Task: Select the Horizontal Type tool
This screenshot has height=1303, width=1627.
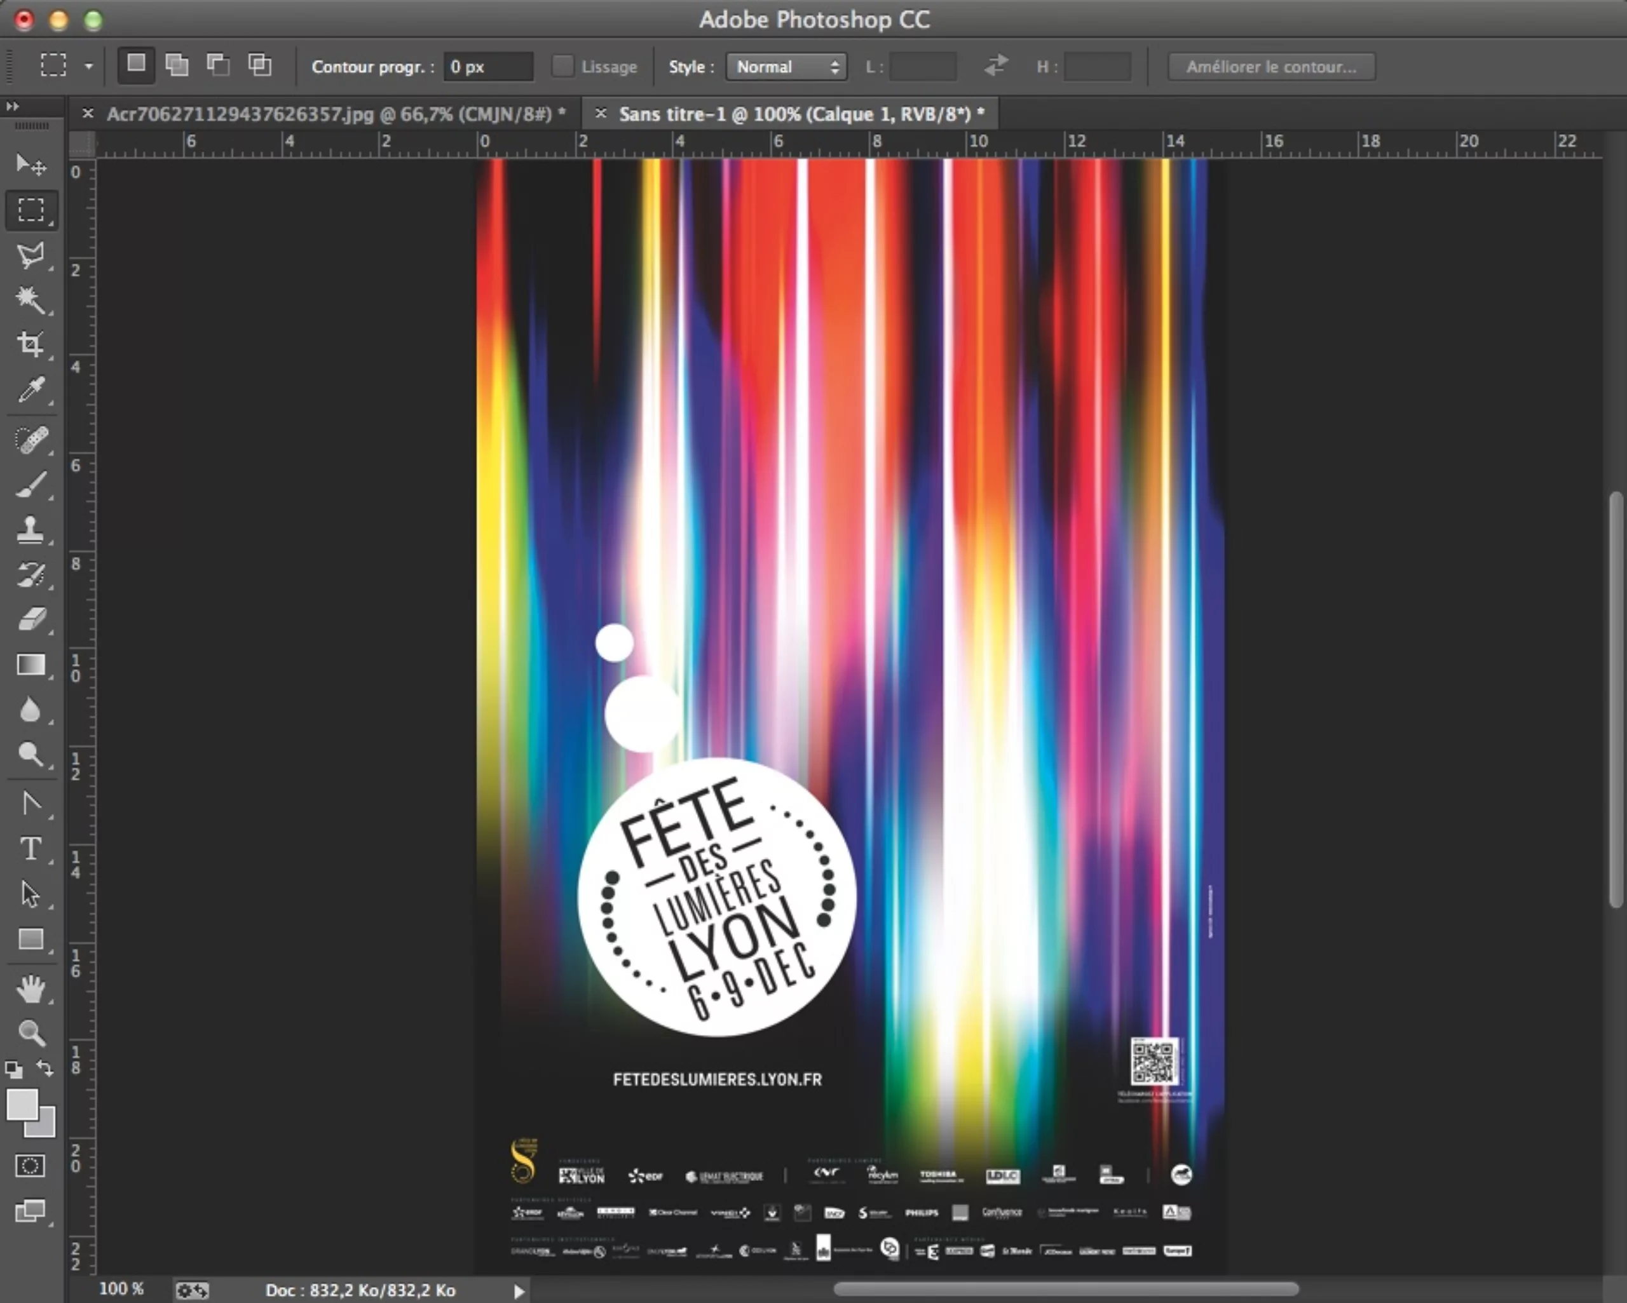Action: tap(30, 849)
